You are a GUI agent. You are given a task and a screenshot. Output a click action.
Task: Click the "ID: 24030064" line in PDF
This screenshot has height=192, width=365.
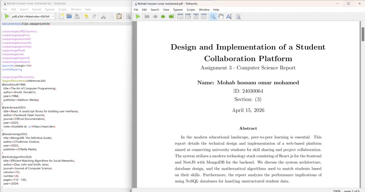248,91
